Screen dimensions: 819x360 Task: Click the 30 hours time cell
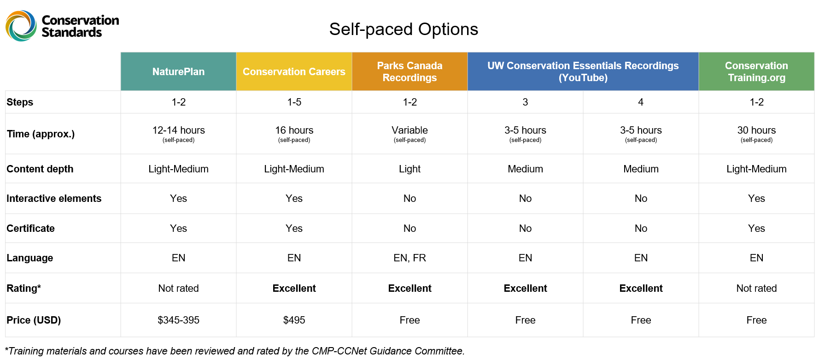(x=756, y=134)
